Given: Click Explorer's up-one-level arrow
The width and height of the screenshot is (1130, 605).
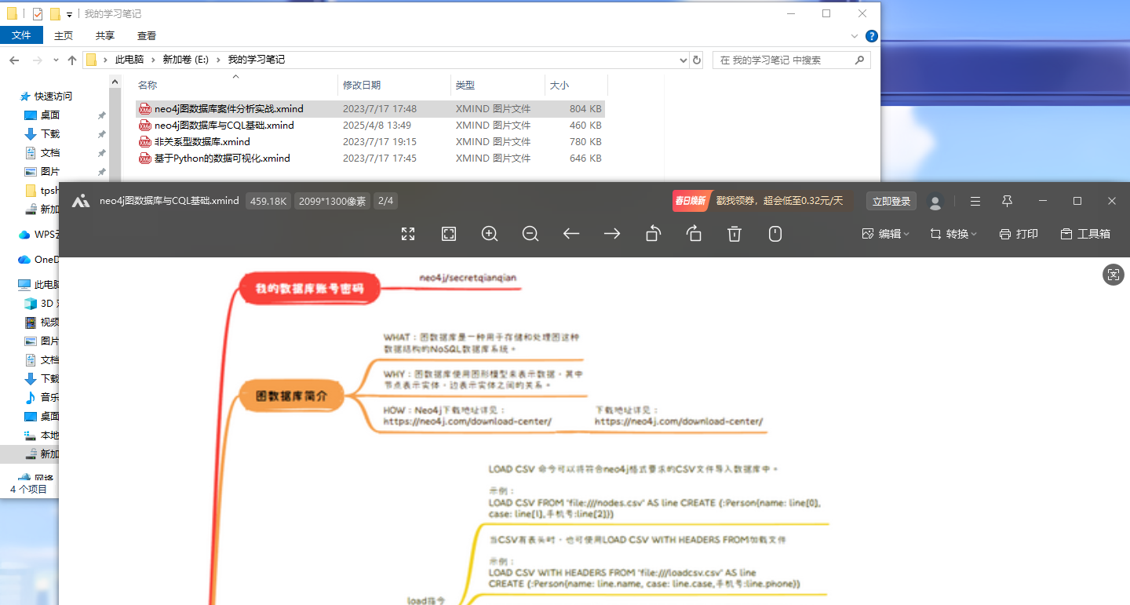Looking at the screenshot, I should (x=72, y=60).
